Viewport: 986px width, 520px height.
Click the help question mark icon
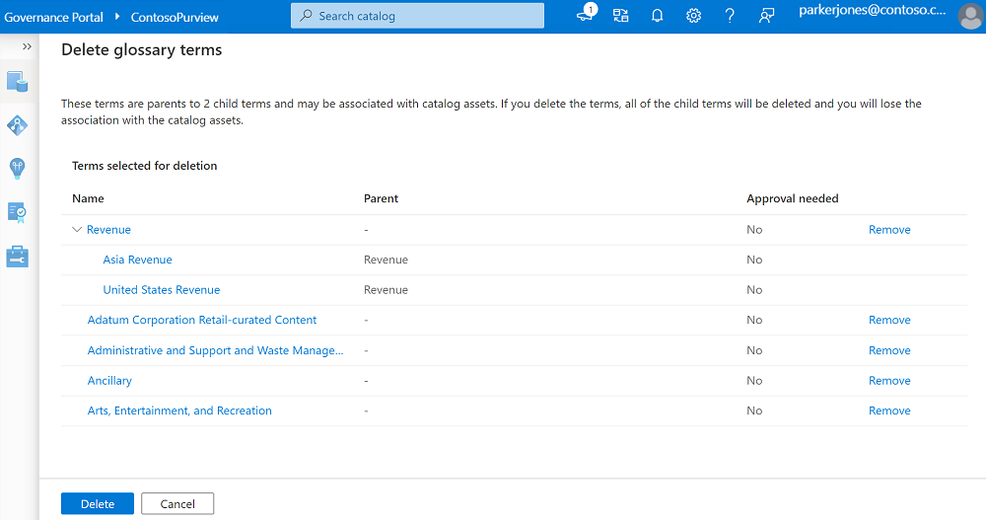[x=730, y=16]
